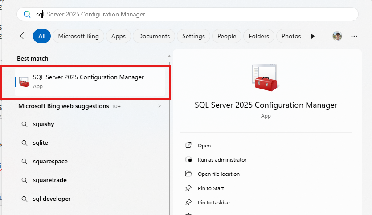Click the pin icon beside Pin to Start
This screenshot has height=215, width=372.
[x=188, y=188]
